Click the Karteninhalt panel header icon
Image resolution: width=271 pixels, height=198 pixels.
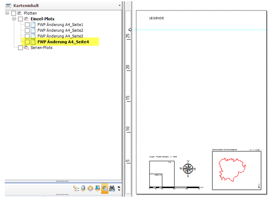(8, 5)
